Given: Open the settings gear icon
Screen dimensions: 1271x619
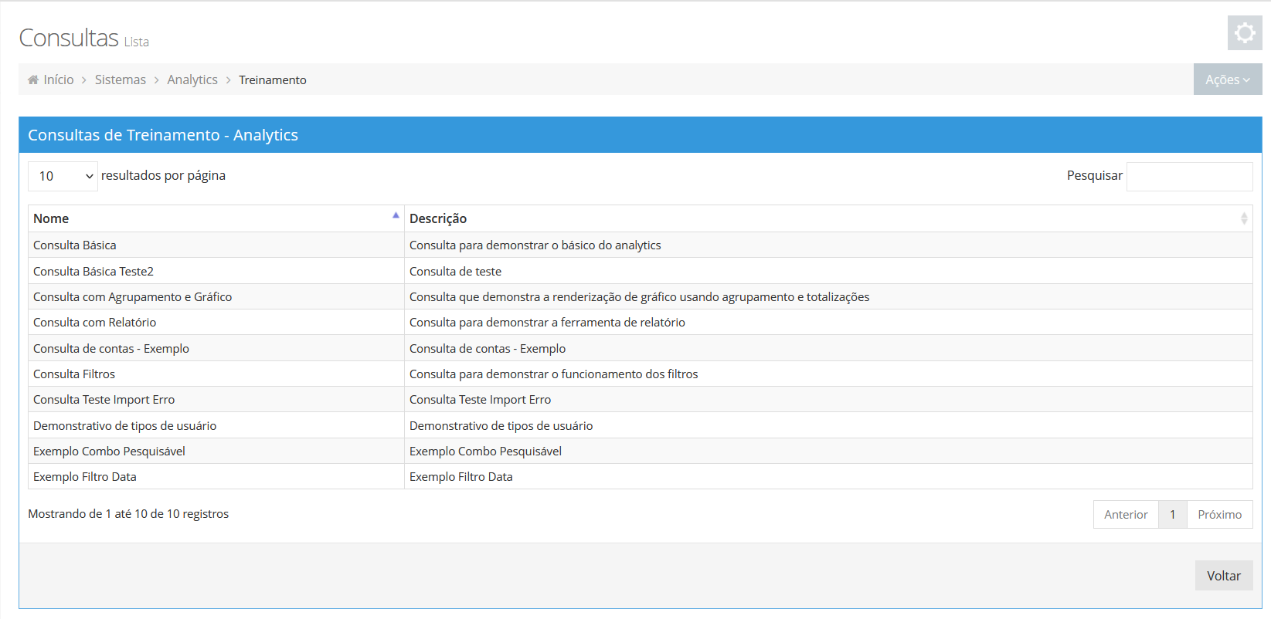Looking at the screenshot, I should [x=1244, y=33].
